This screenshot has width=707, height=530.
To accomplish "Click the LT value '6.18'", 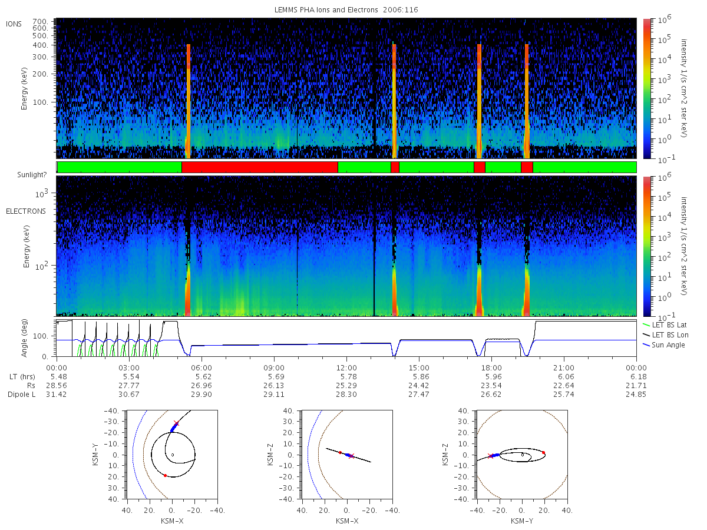I will 638,376.
